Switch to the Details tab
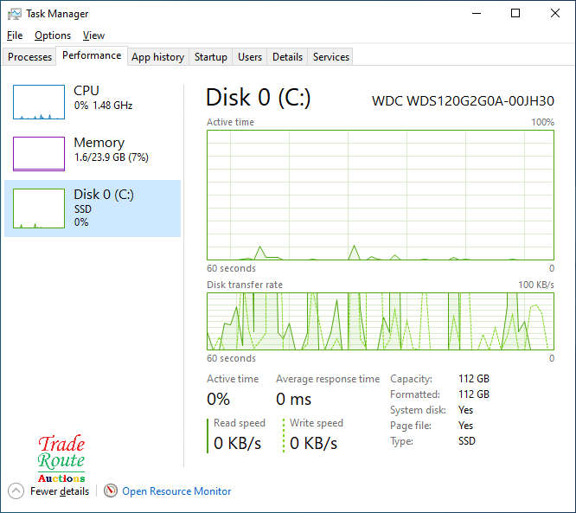576x513 pixels. point(287,57)
